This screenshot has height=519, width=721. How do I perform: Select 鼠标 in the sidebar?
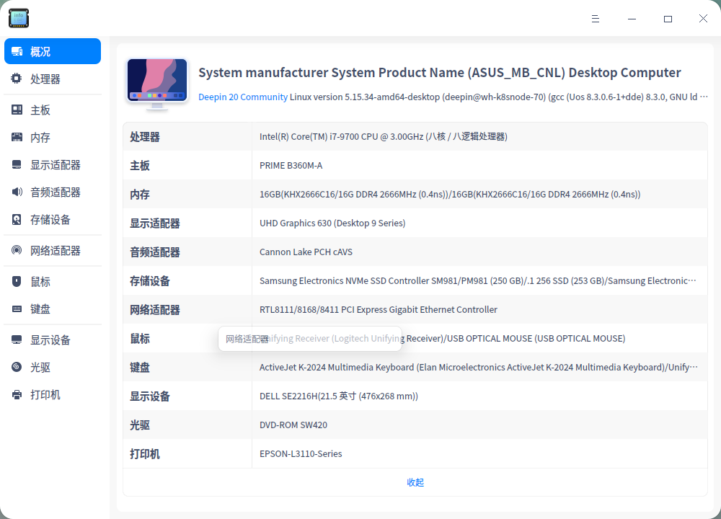53,281
